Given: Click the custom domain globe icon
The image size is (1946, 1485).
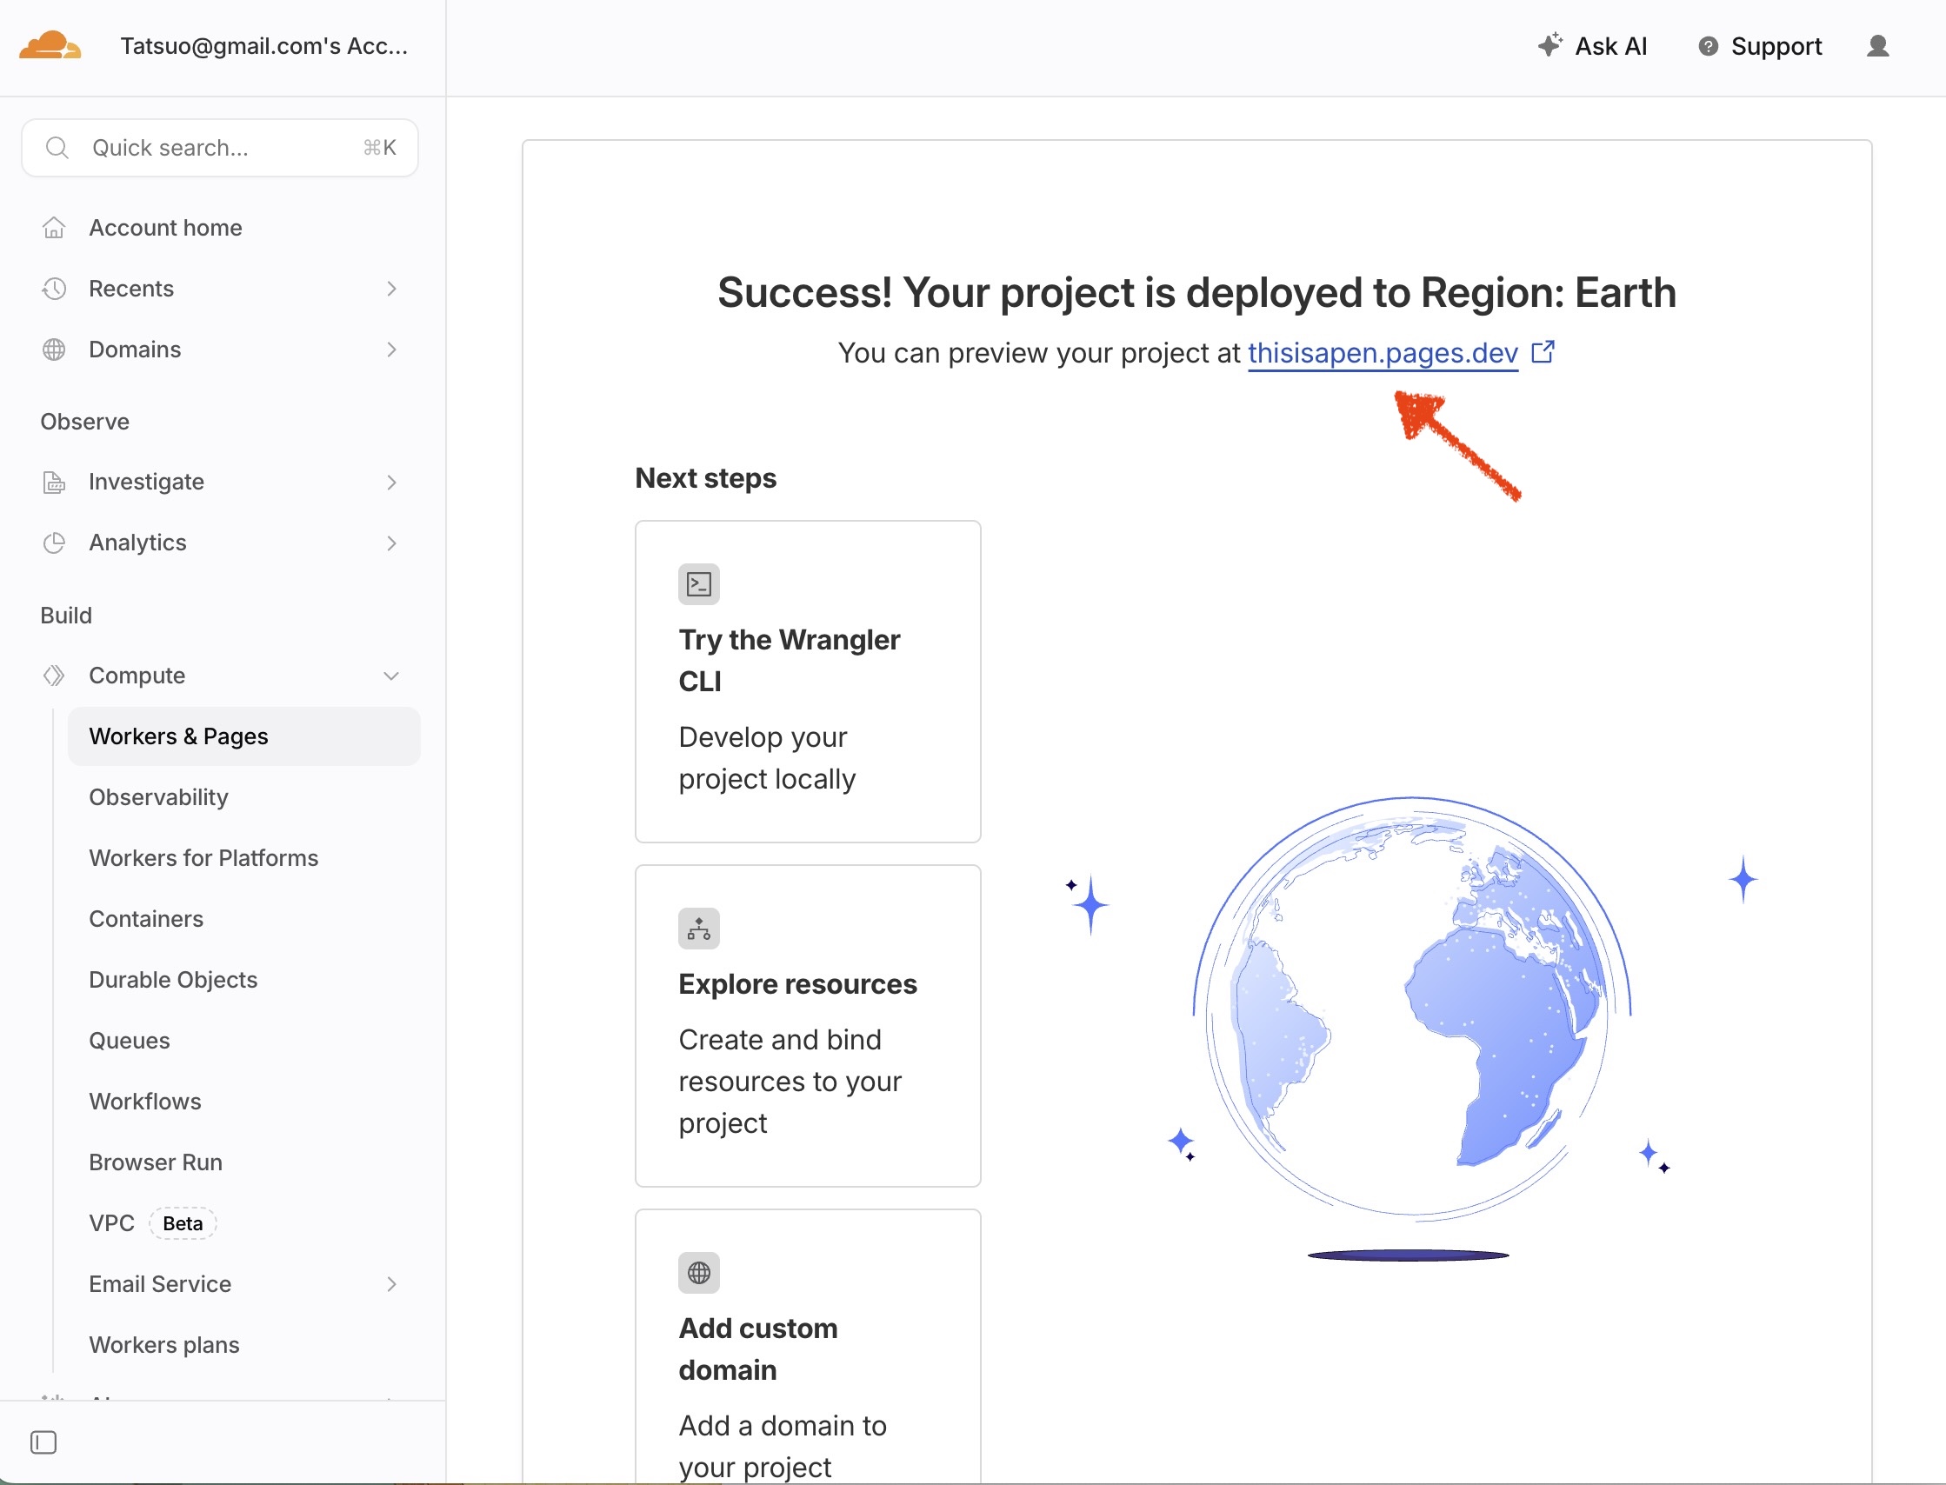Looking at the screenshot, I should [699, 1274].
